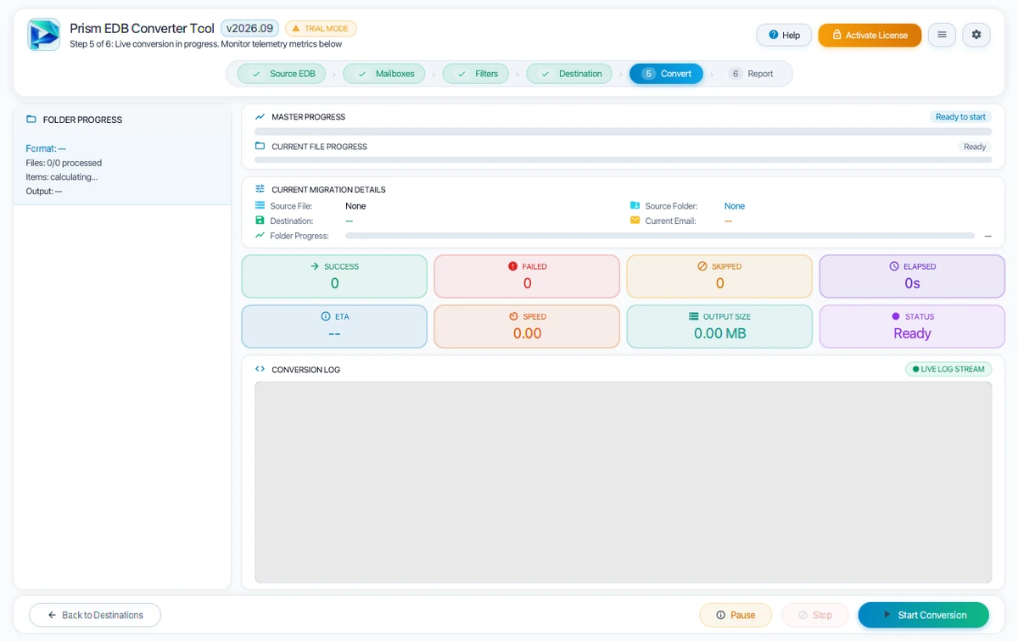Click the Master Progress chart icon

(260, 116)
